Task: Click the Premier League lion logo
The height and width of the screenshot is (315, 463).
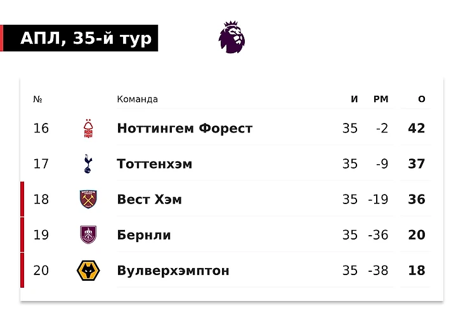Action: (231, 37)
